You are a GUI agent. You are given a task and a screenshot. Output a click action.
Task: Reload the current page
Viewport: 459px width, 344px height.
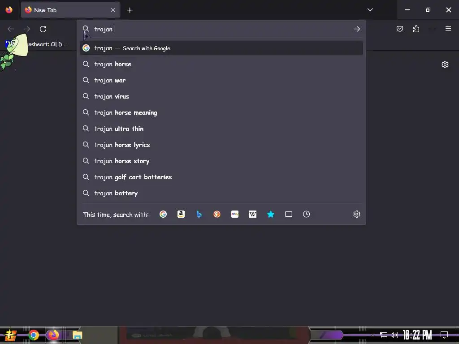point(43,29)
